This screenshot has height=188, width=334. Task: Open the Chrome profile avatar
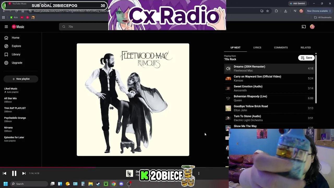[301, 11]
